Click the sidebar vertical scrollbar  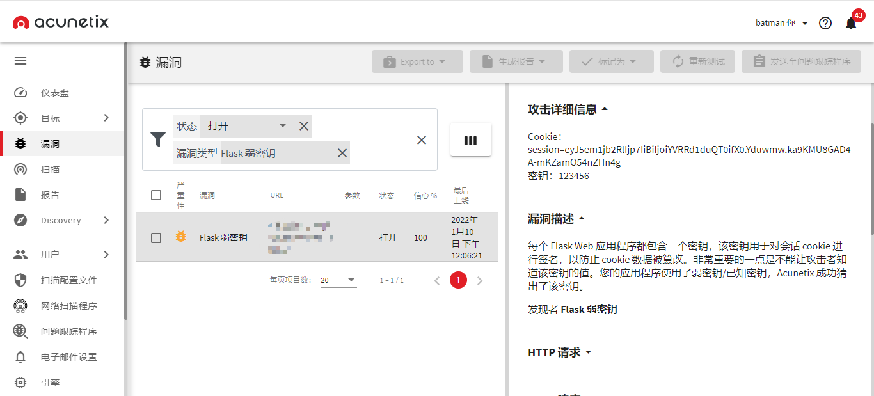pos(126,181)
